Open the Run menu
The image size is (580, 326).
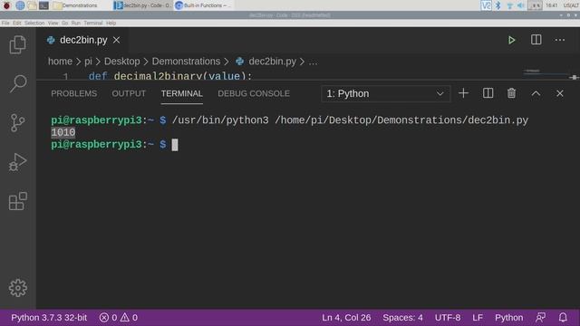(x=76, y=23)
